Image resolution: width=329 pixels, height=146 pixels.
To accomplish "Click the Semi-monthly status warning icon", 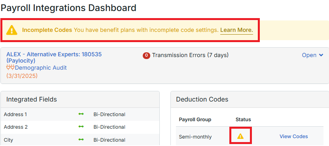I will coord(240,137).
